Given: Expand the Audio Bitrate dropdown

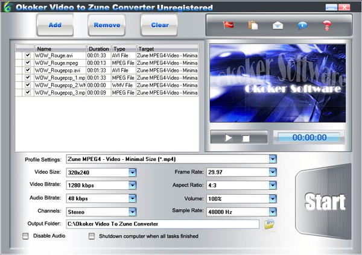Looking at the screenshot, I should [x=133, y=198].
